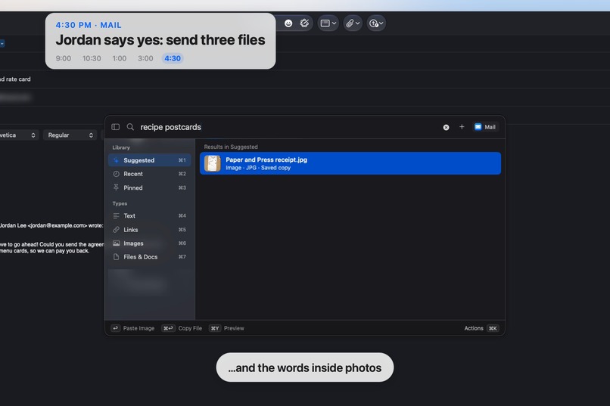Open the Regular font style dropdown
The image size is (610, 406).
click(x=70, y=135)
